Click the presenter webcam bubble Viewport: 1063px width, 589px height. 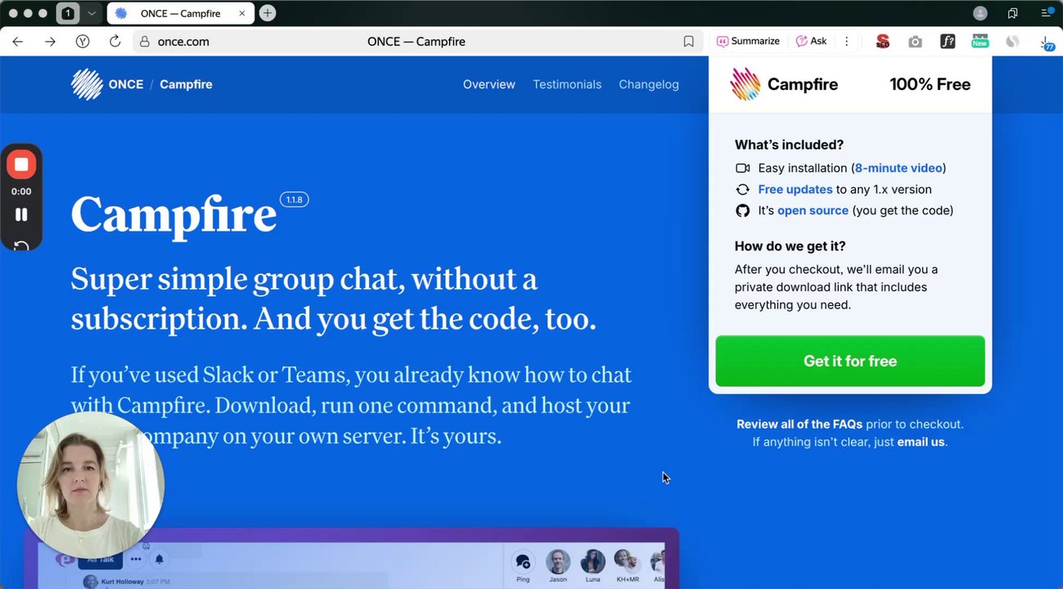tap(91, 484)
